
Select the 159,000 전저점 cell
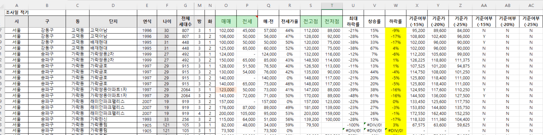coord(332,113)
